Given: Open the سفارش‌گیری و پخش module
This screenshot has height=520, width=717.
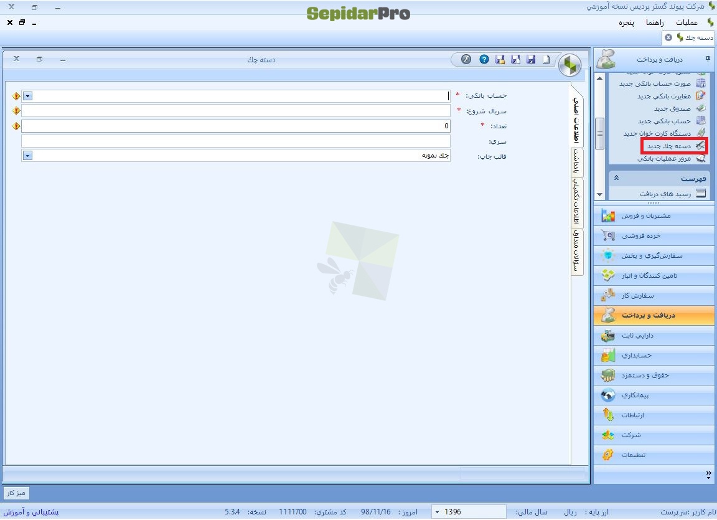Looking at the screenshot, I should point(654,256).
